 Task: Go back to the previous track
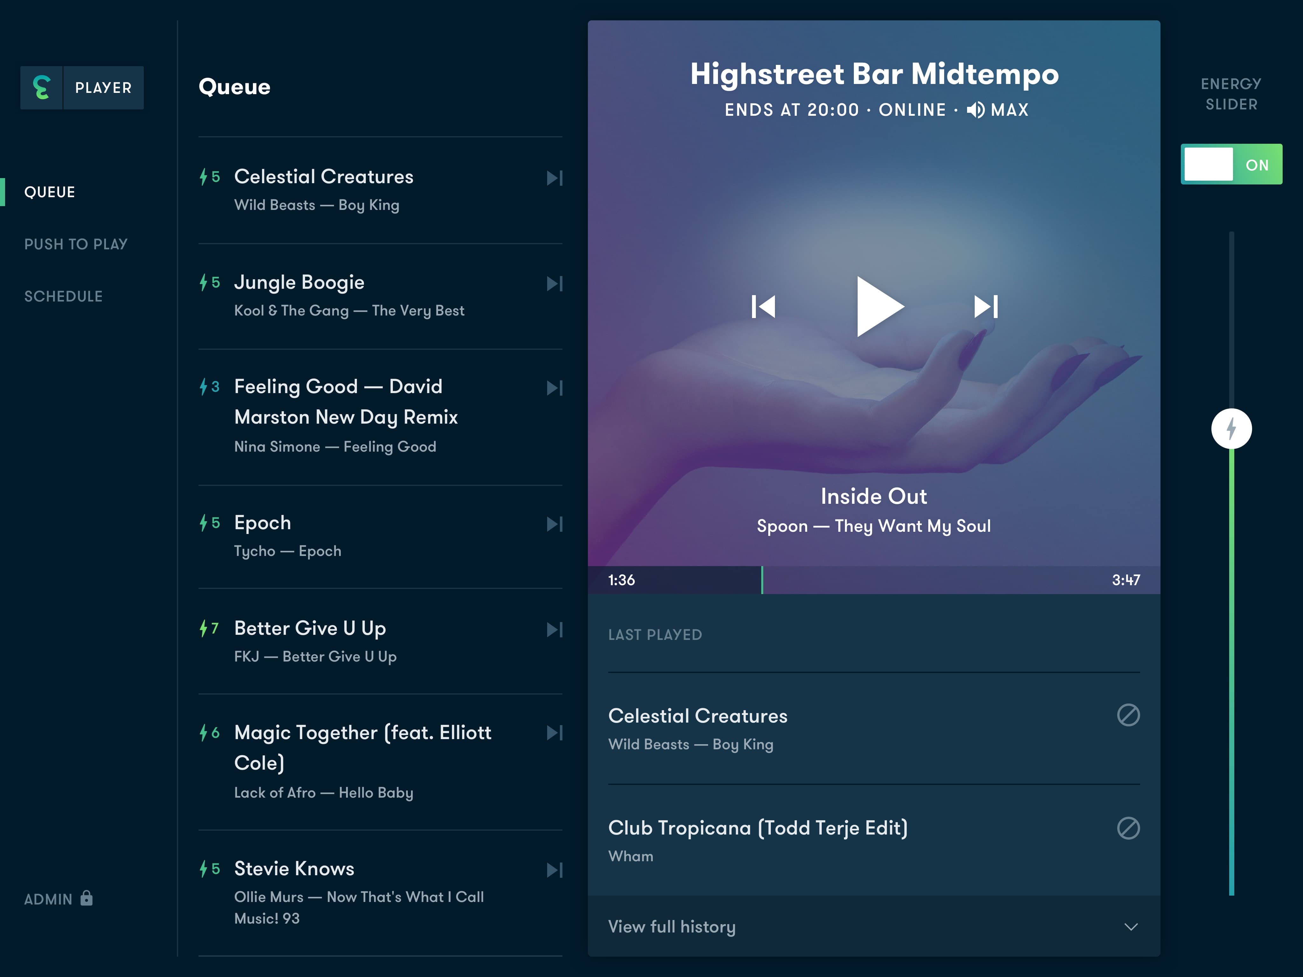[x=763, y=306]
